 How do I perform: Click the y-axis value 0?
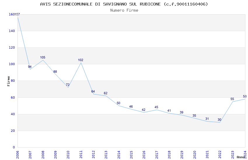(14, 147)
